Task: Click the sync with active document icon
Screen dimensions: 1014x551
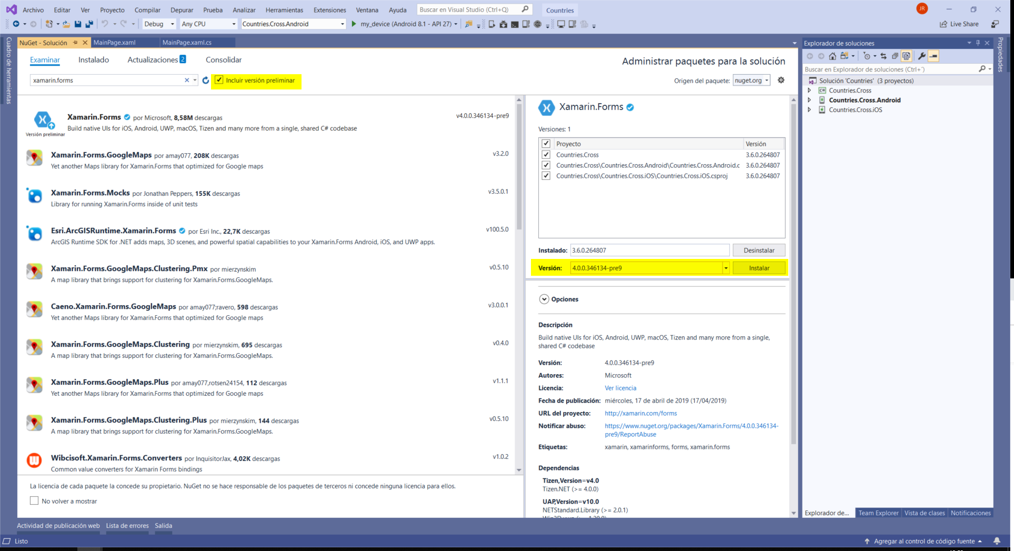Action: [x=884, y=56]
